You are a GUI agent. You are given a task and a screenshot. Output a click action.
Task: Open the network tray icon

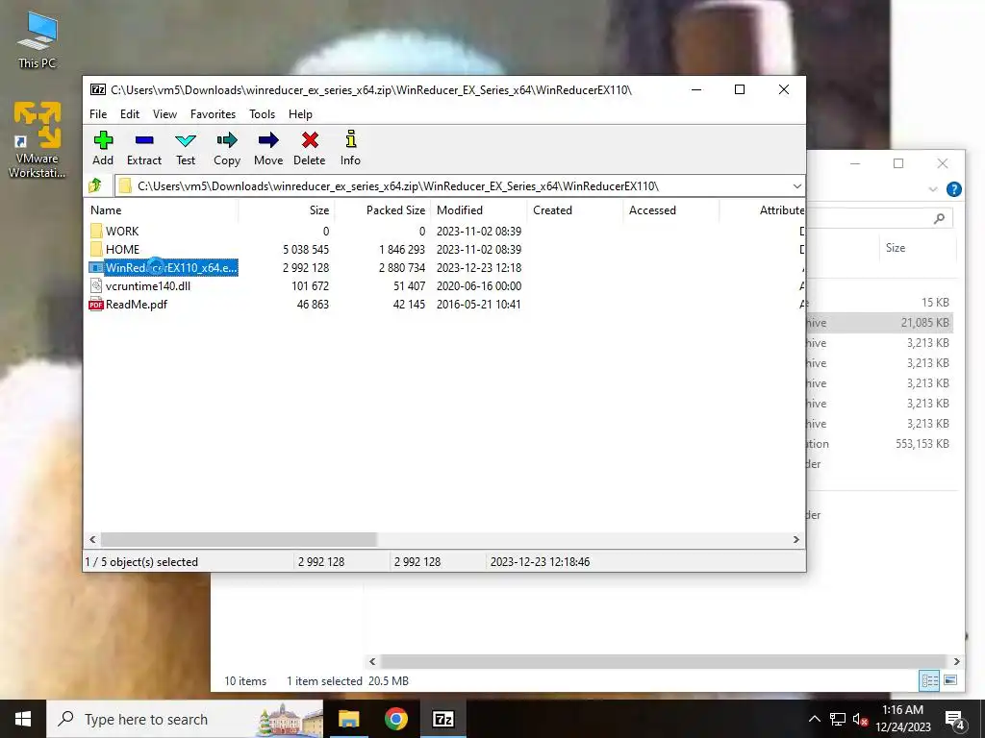838,719
